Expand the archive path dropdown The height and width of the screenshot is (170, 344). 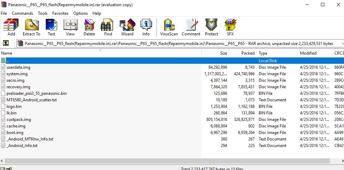point(342,44)
